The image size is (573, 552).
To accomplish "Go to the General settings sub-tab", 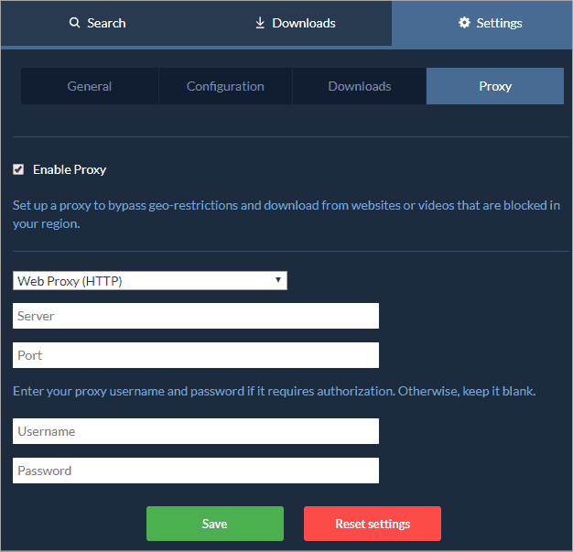I will pyautogui.click(x=90, y=86).
